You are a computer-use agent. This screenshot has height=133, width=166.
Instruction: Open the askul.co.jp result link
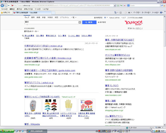tap(39, 83)
